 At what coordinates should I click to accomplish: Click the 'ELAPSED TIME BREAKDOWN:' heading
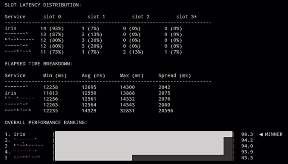[38, 64]
